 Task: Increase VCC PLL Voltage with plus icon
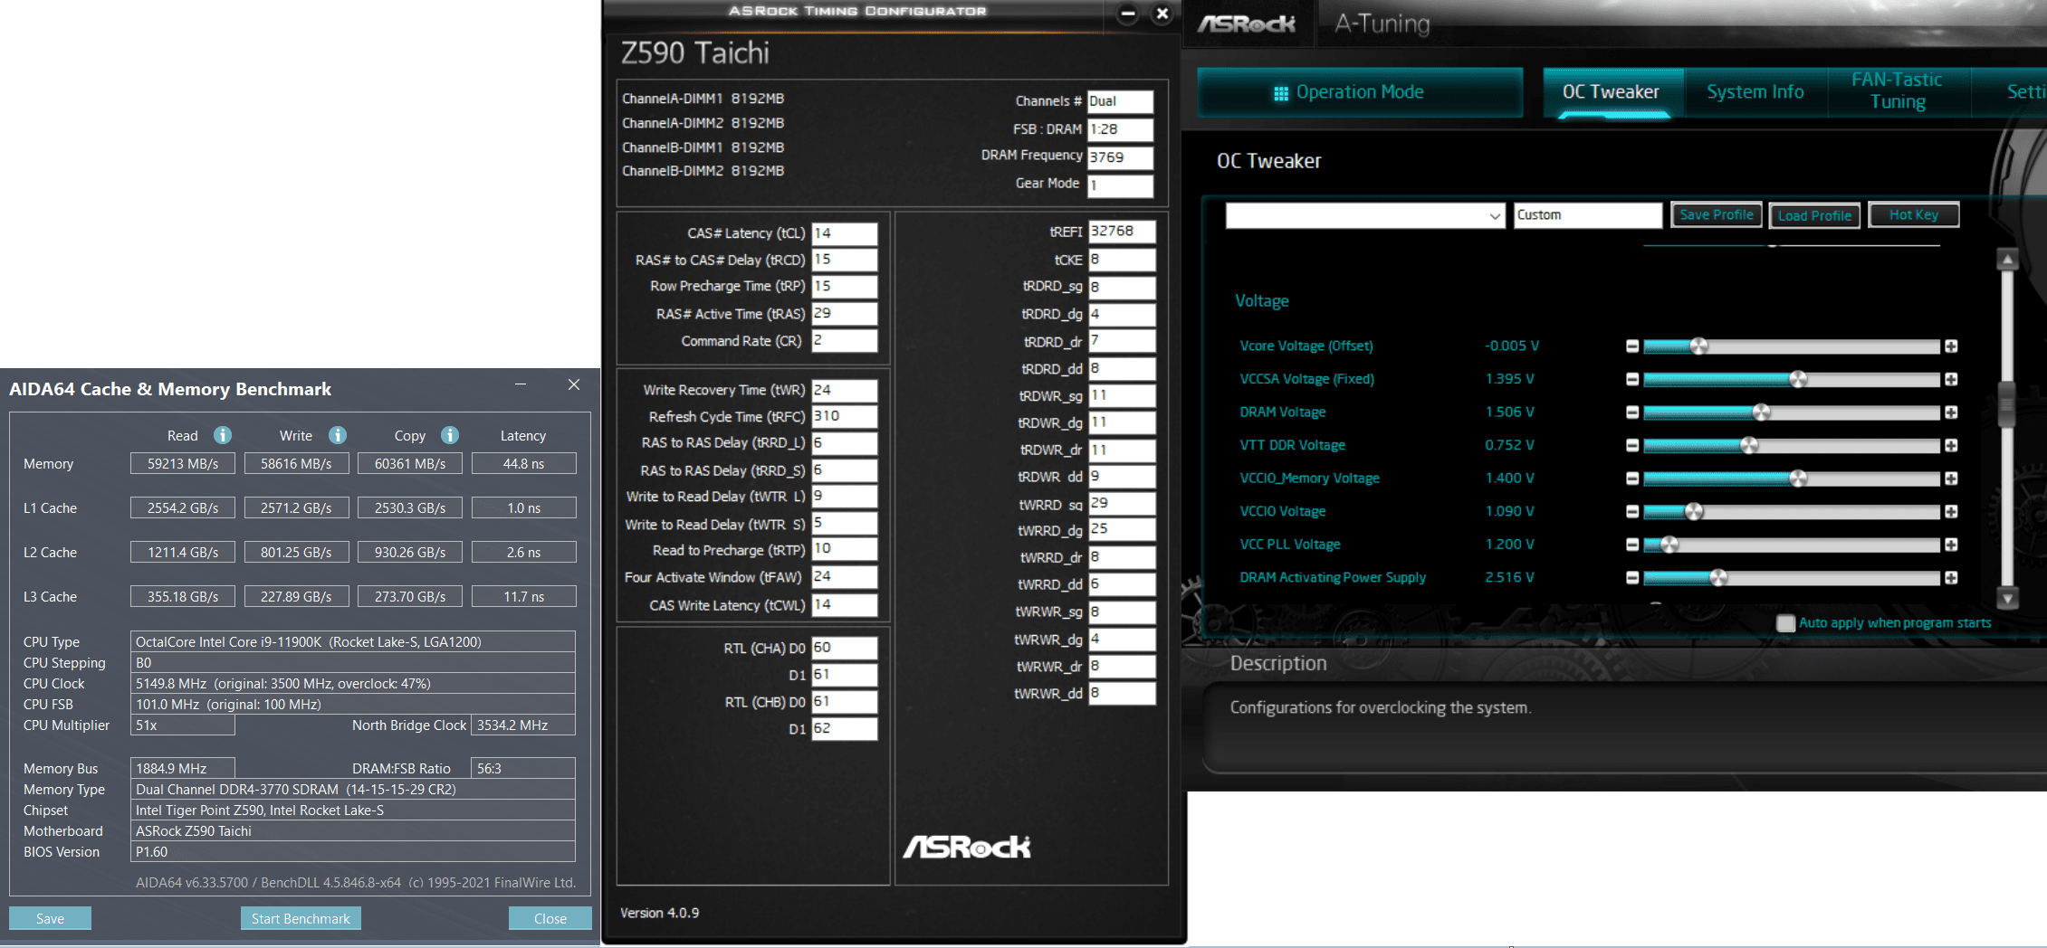coord(1951,545)
